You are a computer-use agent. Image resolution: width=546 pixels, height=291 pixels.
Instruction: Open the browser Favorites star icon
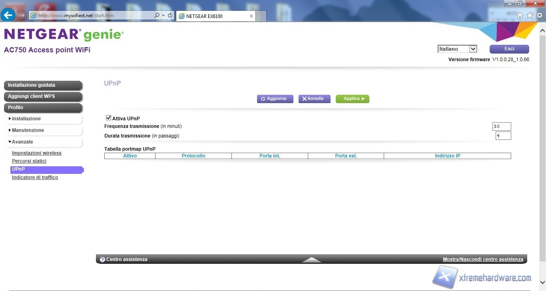pyautogui.click(x=530, y=16)
